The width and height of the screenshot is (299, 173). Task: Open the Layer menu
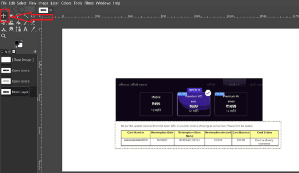coord(55,3)
